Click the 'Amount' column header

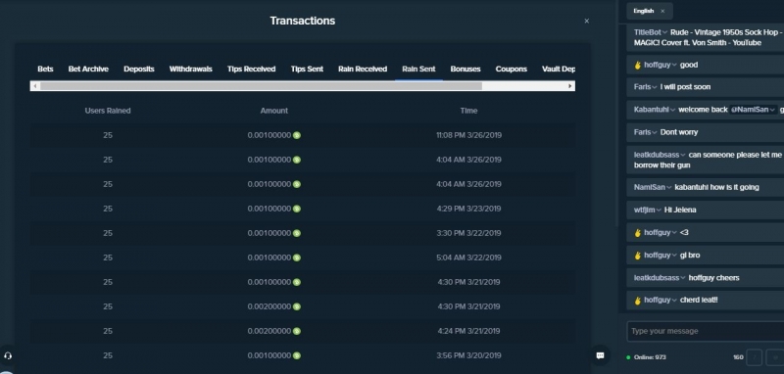pos(274,111)
